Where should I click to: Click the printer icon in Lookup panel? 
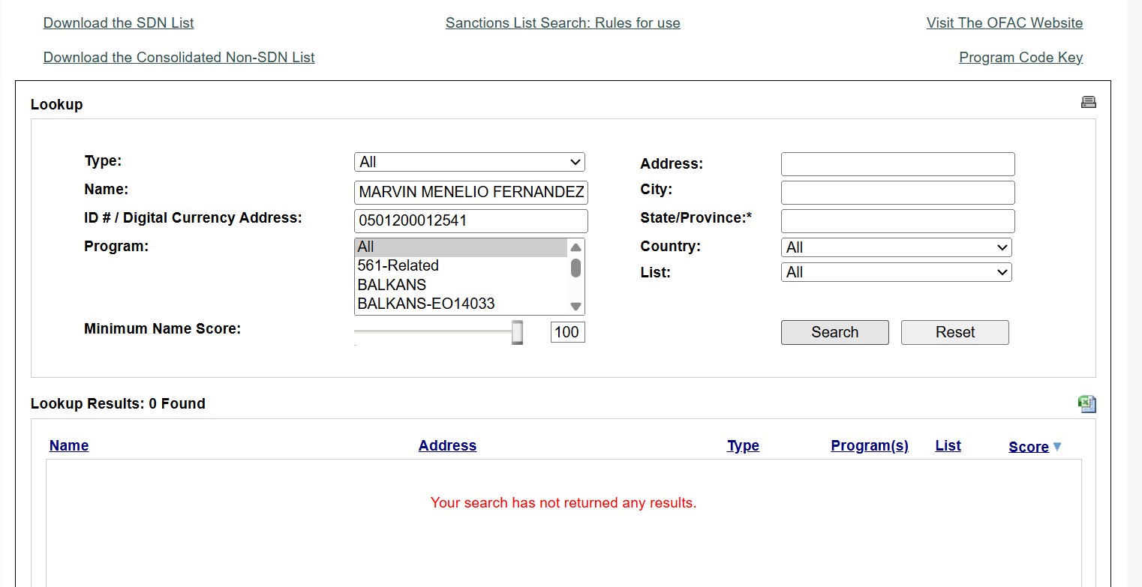point(1088,102)
